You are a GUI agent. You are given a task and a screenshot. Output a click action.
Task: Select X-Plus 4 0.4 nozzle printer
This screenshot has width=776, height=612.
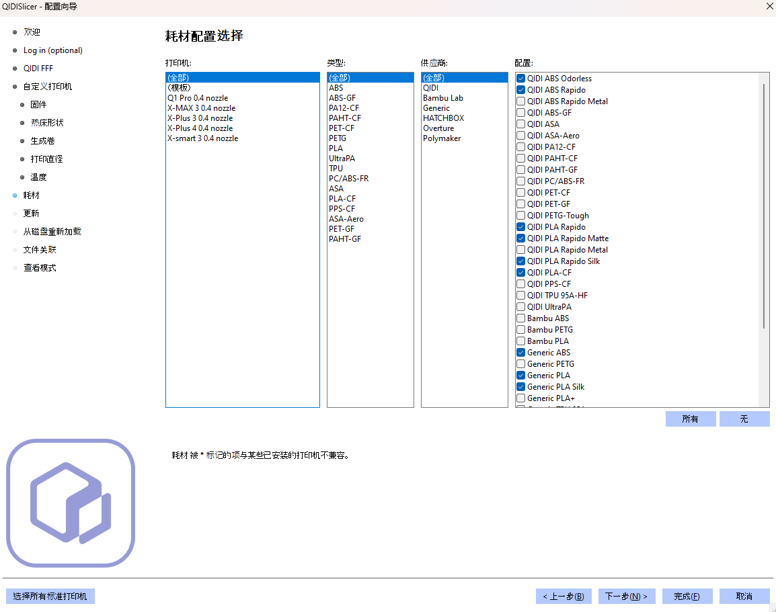pyautogui.click(x=243, y=128)
